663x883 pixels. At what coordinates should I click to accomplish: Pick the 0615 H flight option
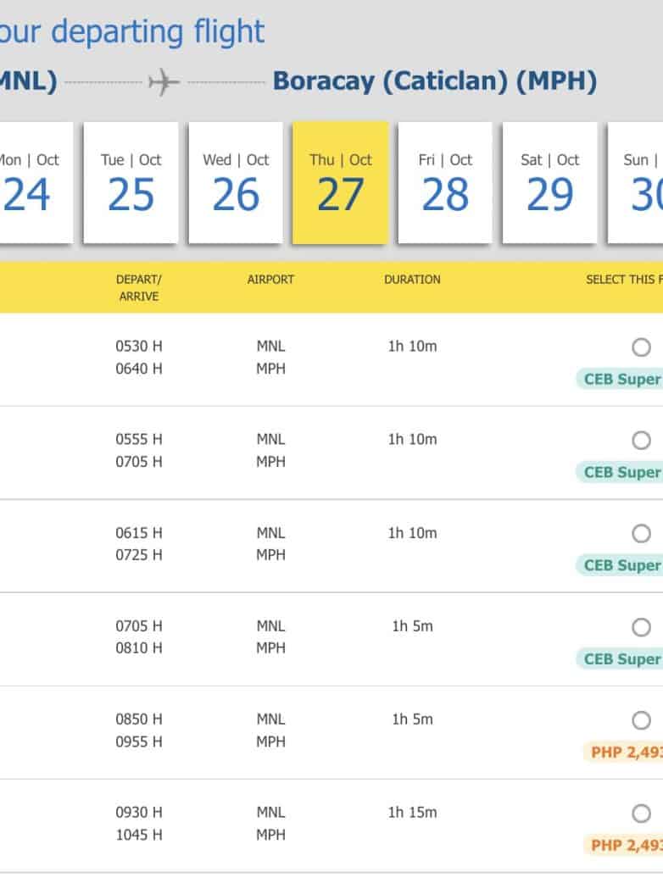pos(641,534)
